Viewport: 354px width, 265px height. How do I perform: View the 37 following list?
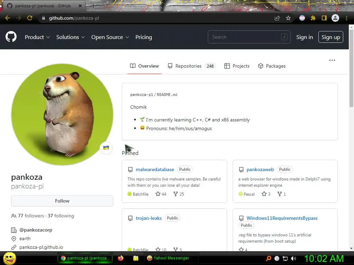(61, 216)
